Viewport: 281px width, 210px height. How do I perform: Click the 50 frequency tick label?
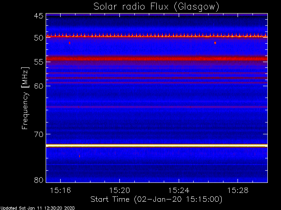coord(39,38)
